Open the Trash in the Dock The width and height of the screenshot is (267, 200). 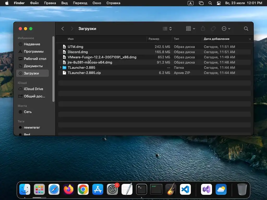(x=242, y=189)
